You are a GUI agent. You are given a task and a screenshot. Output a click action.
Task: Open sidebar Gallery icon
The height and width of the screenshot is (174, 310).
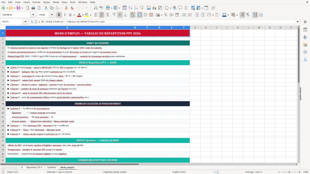[305, 45]
